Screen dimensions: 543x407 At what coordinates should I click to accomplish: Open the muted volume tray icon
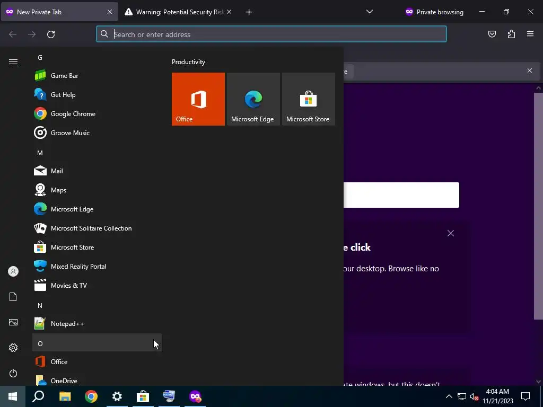[x=474, y=396]
